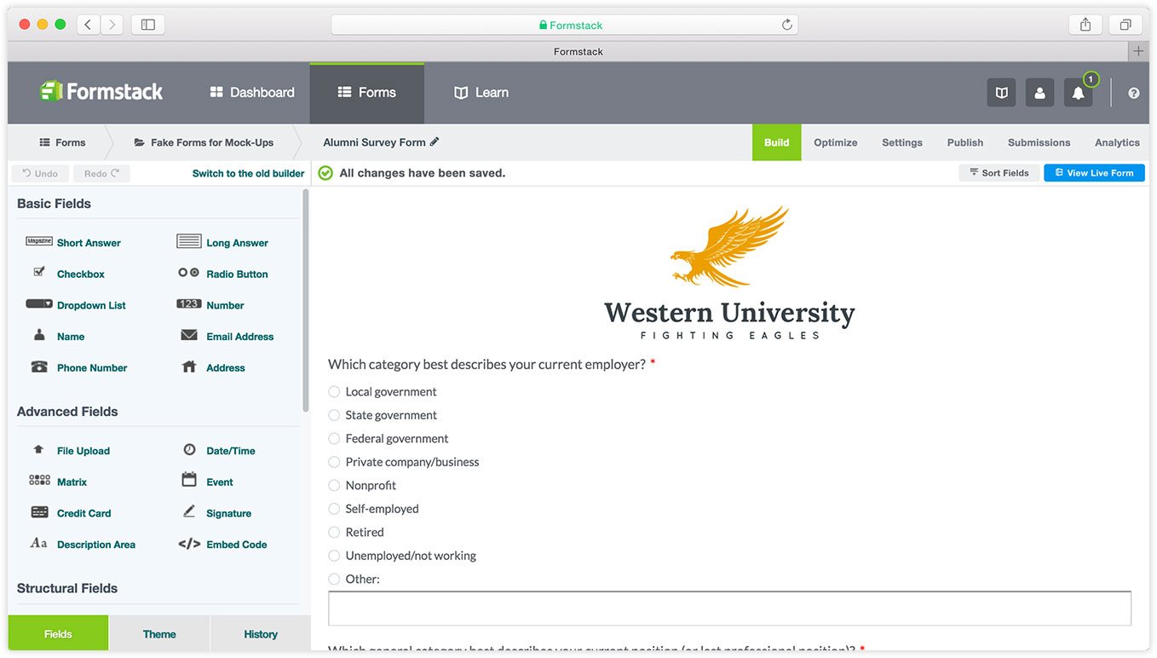
Task: Click the help question mark icon
Action: point(1133,93)
